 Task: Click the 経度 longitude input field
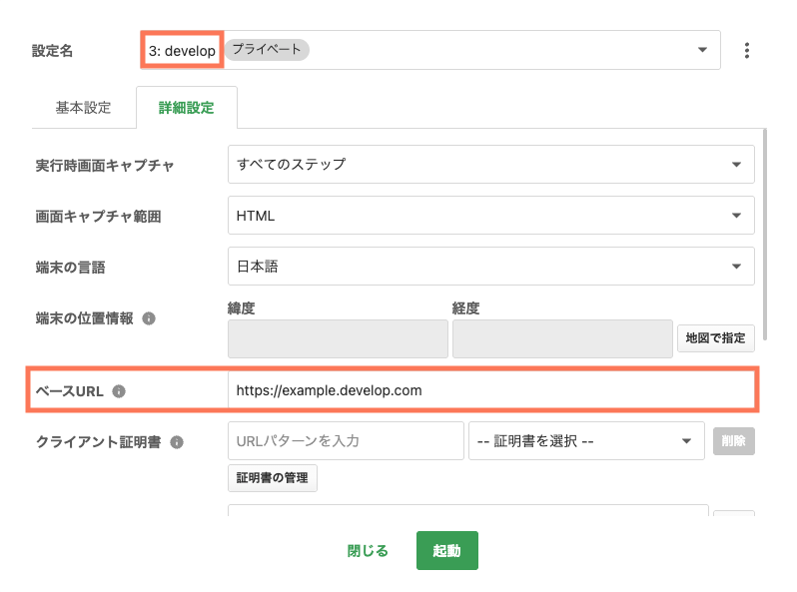coord(562,339)
